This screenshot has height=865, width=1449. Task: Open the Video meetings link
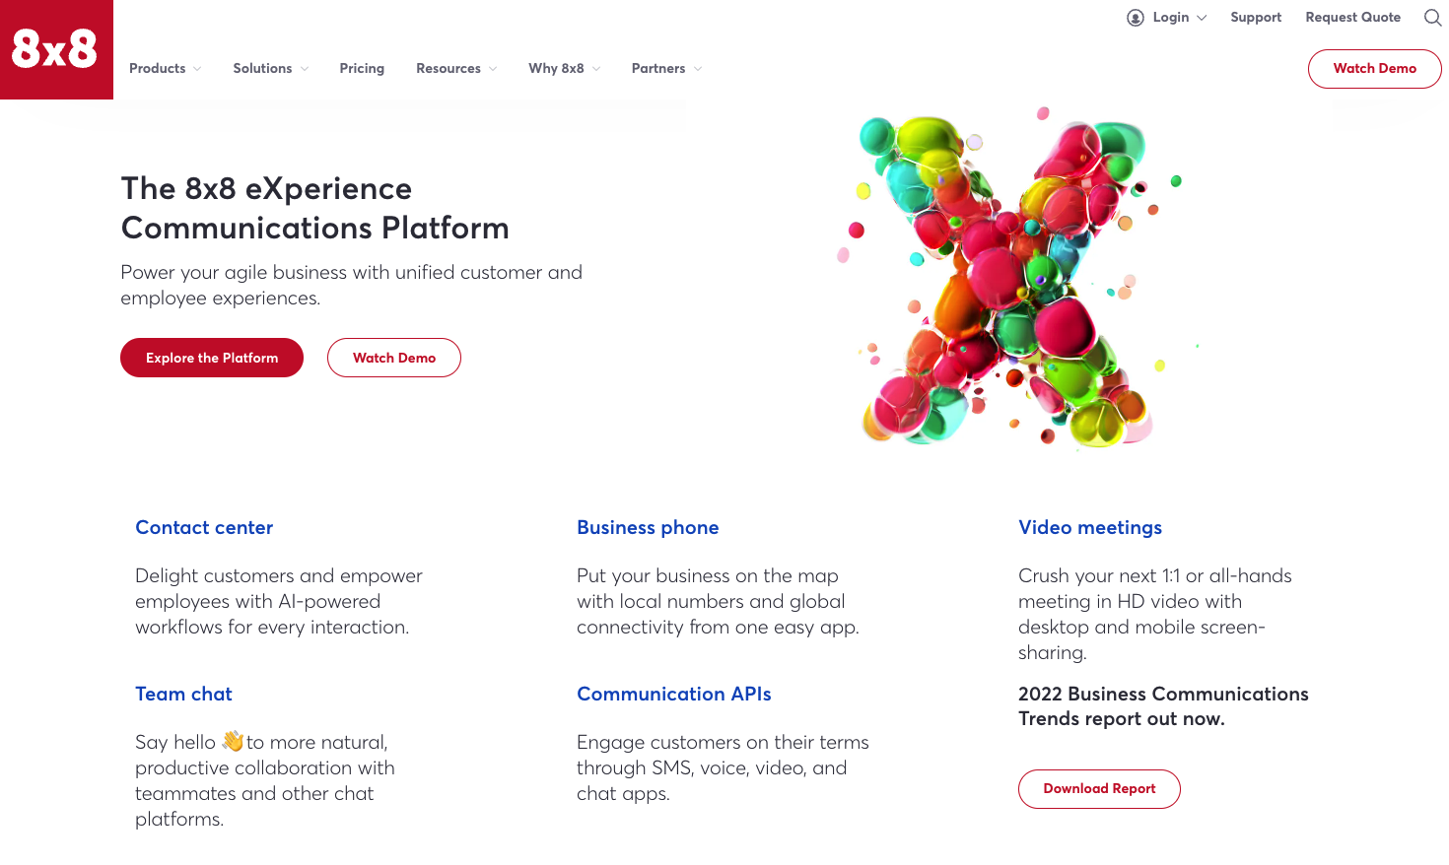coord(1090,528)
